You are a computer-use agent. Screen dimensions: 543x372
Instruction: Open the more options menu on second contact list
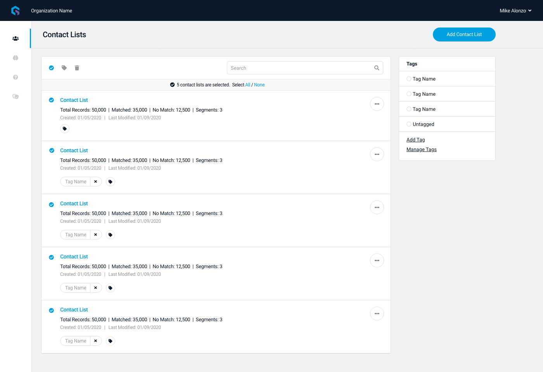click(377, 154)
